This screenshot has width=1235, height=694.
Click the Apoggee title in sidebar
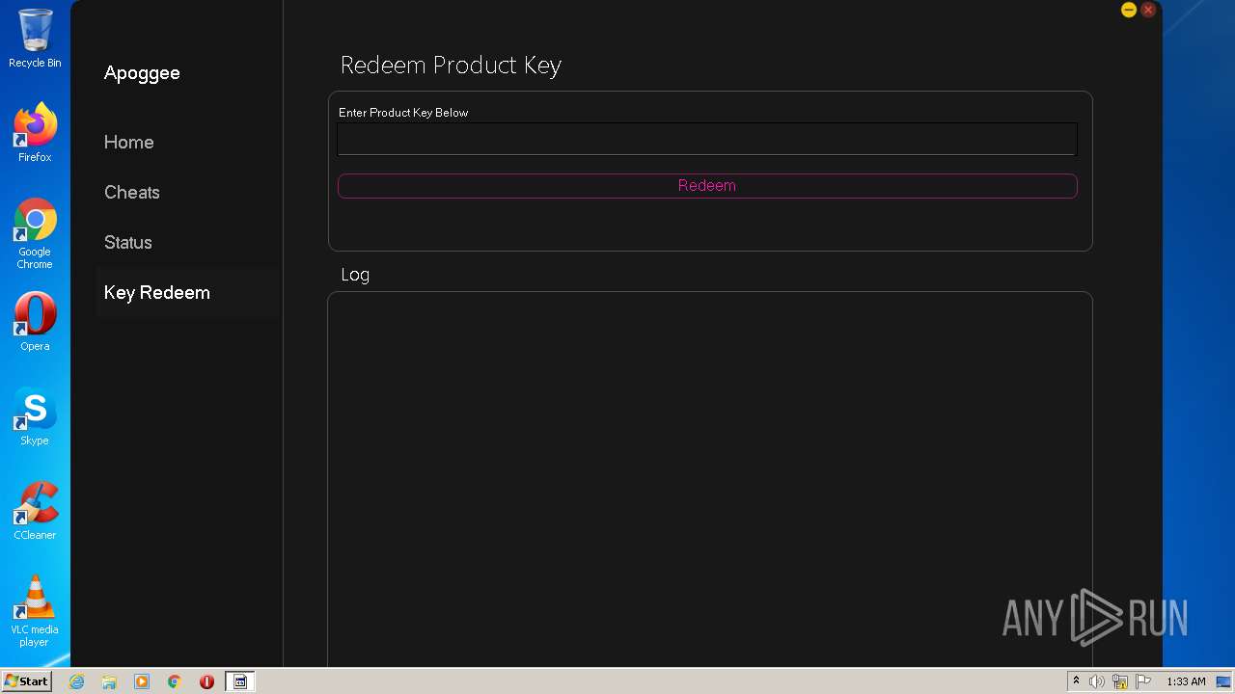click(x=142, y=73)
